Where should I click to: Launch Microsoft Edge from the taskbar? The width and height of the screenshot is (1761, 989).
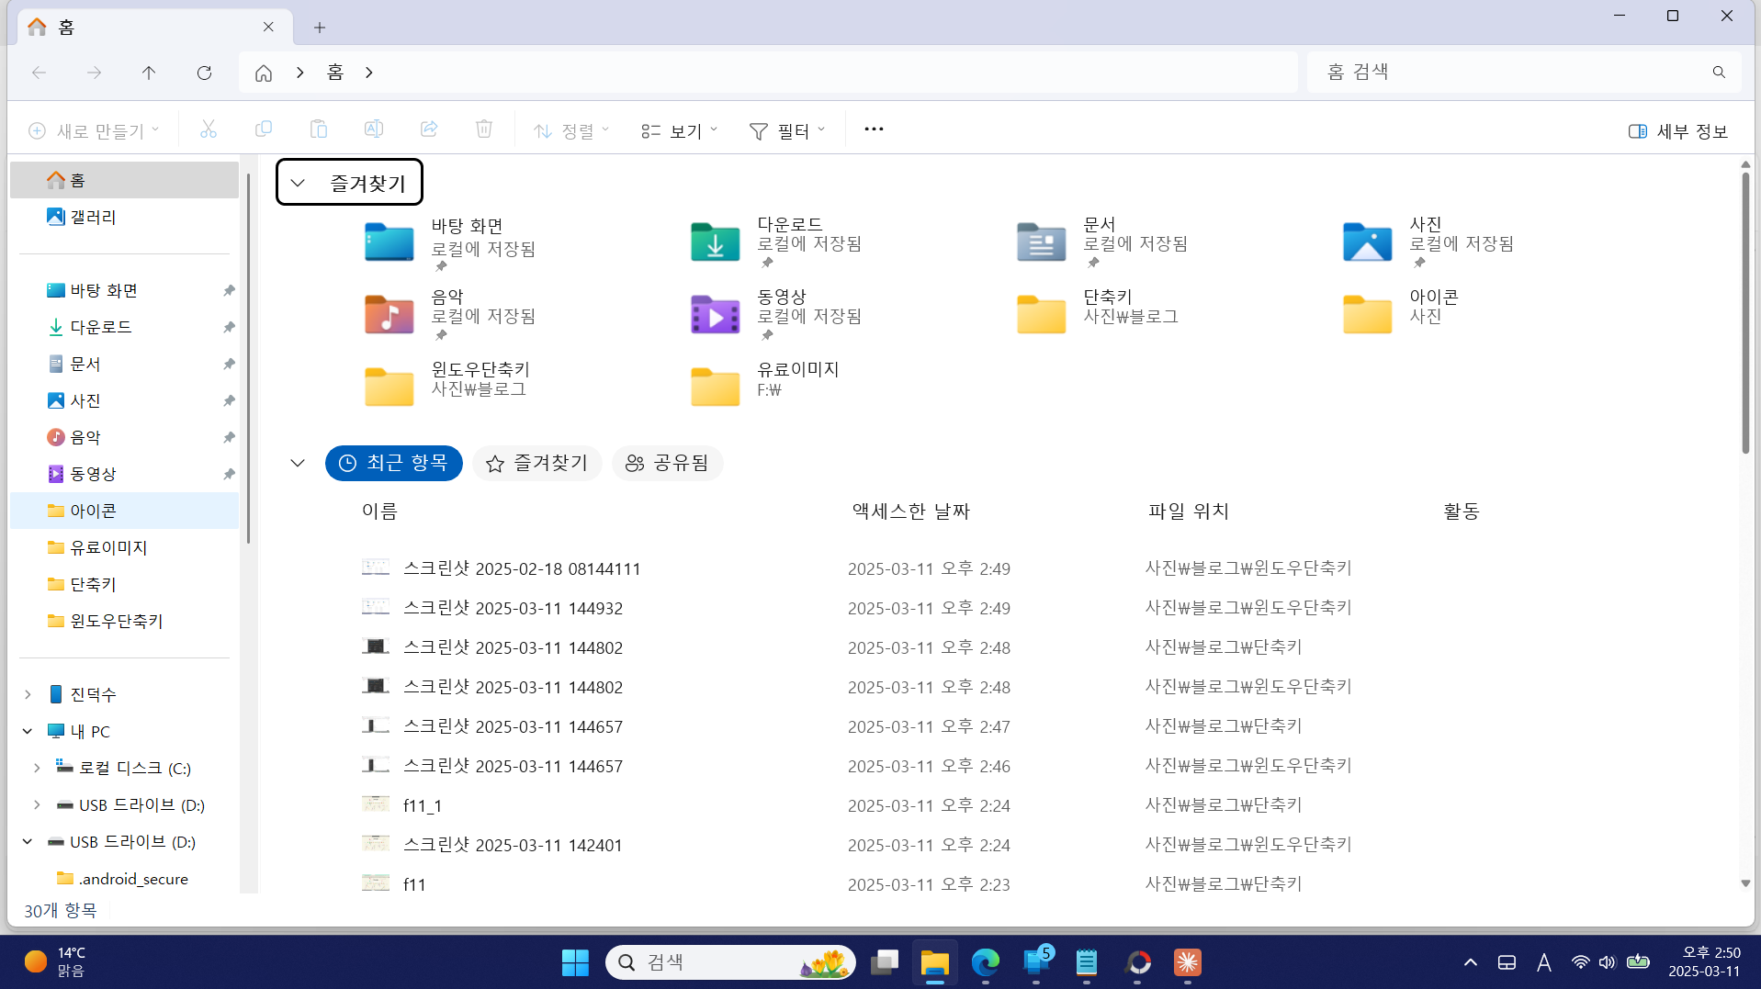[x=985, y=962]
